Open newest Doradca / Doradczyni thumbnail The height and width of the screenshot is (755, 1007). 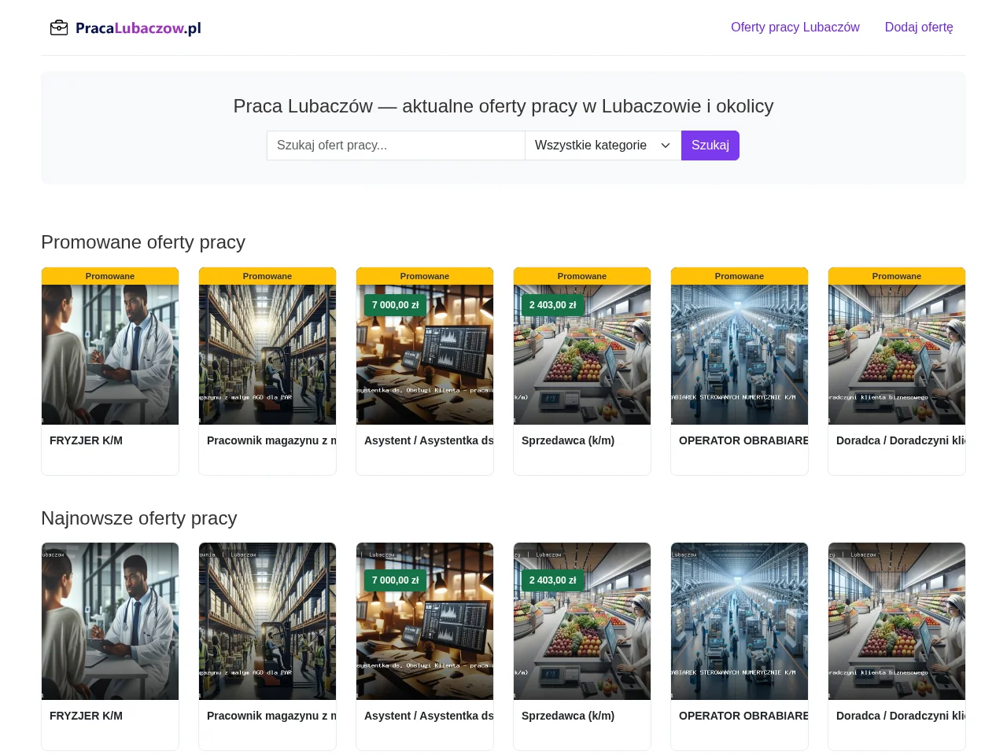897,621
